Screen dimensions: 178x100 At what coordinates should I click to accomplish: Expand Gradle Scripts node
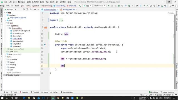click(x=4, y=75)
